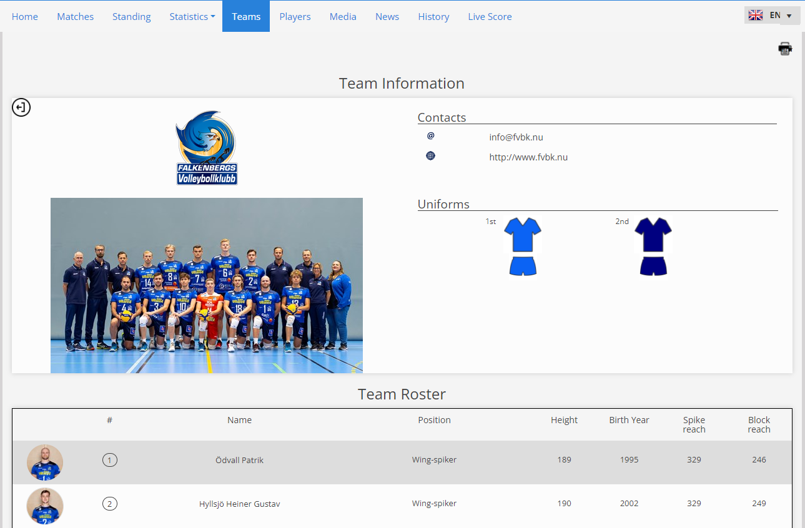Screen dimensions: 805x528
Task: Go to the Home tab
Action: pos(25,17)
